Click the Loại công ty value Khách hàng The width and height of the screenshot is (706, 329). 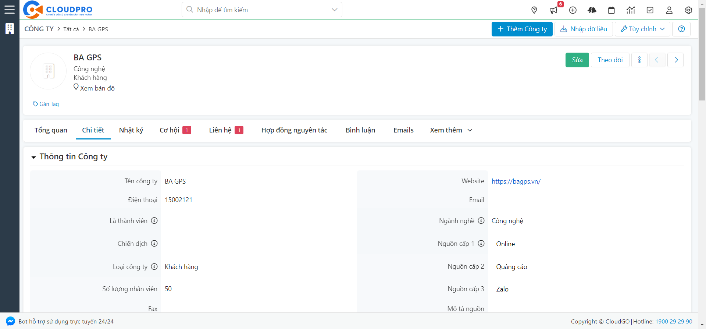pyautogui.click(x=181, y=267)
